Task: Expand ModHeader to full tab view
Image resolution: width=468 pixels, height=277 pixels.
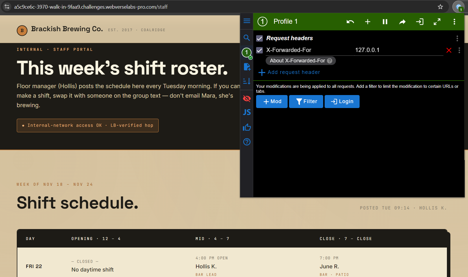Action: [437, 22]
